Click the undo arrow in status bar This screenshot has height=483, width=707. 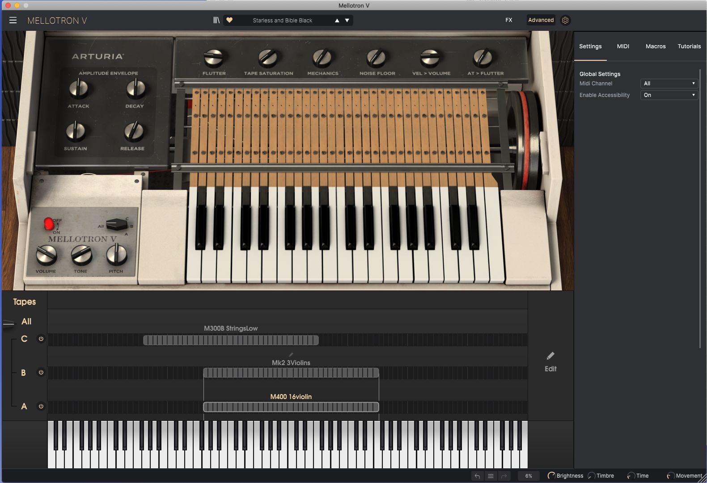[x=477, y=476]
